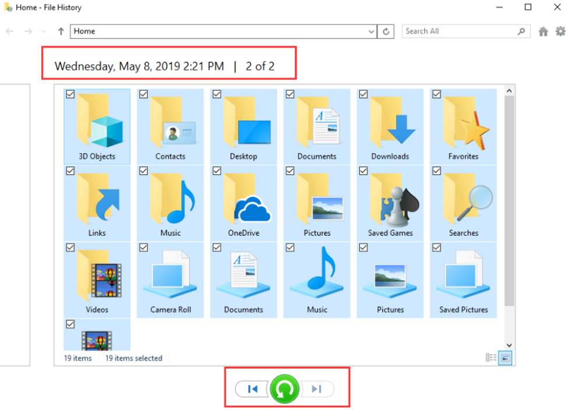Screen dimensions: 572x410
Task: Navigate forward with forward arrow
Action: [x=29, y=31]
